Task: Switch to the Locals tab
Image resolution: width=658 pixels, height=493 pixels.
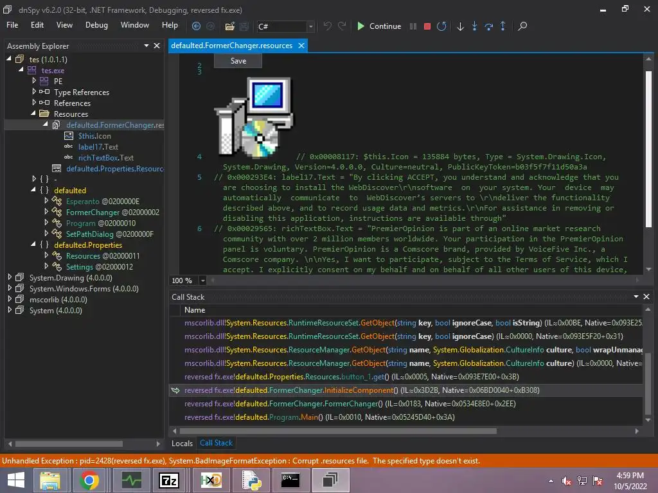Action: click(x=182, y=443)
